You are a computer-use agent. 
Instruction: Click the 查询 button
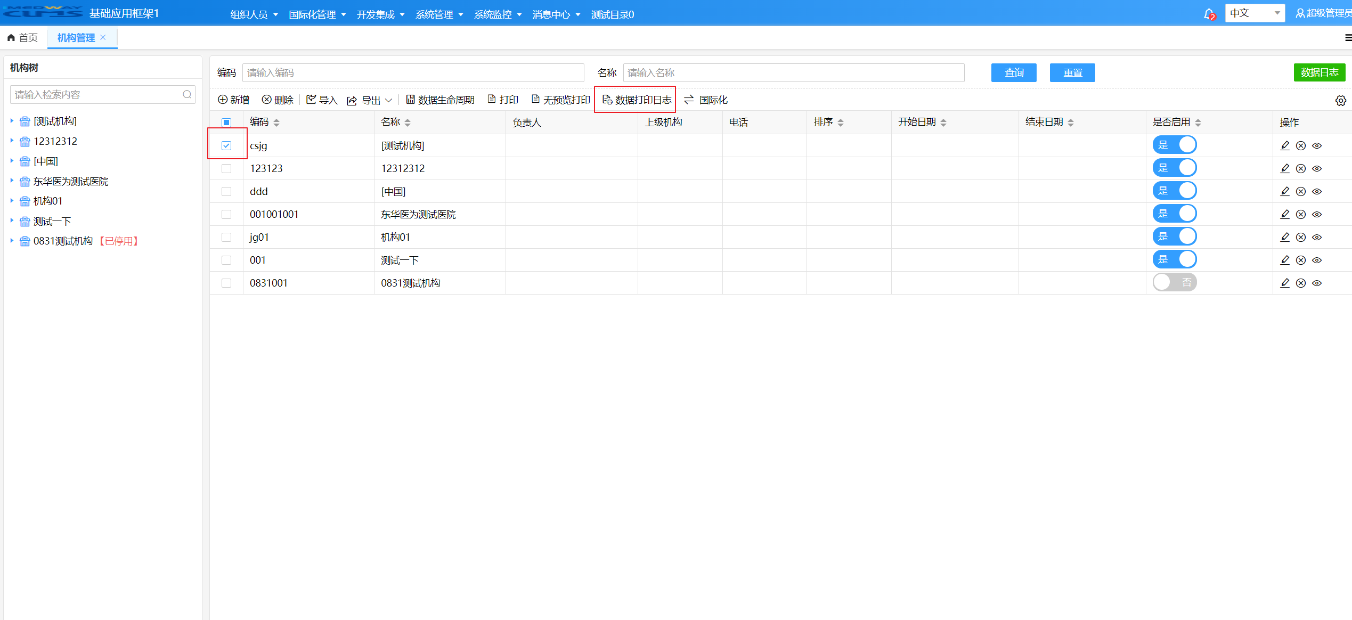click(x=1013, y=72)
